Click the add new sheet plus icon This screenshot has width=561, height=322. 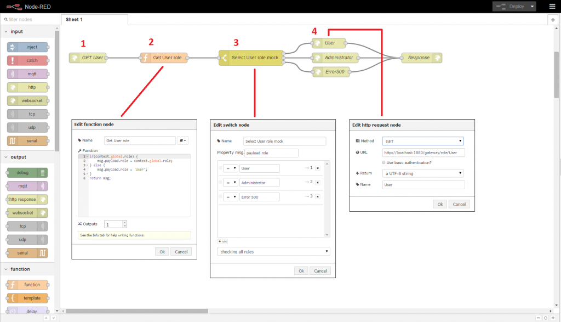pos(553,19)
